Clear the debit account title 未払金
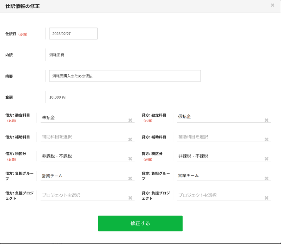This screenshot has height=244, width=281. point(130,120)
